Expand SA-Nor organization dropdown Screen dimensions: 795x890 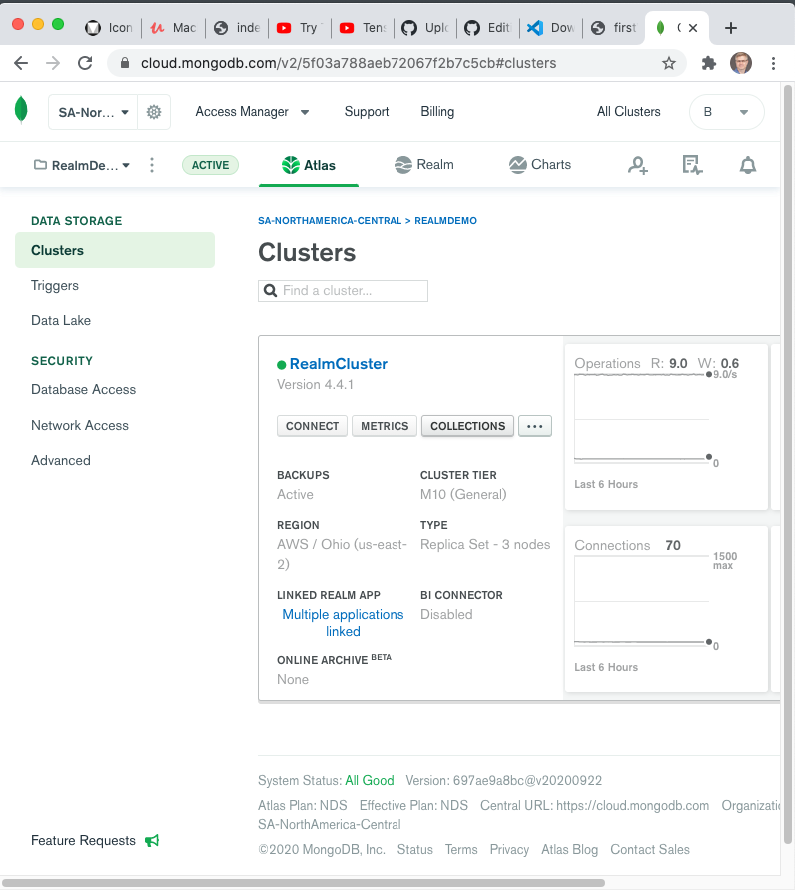coord(93,112)
